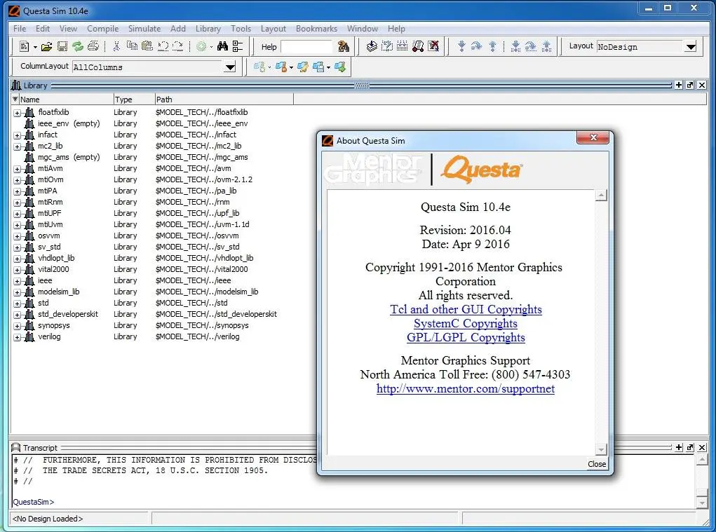Open Tcl and other GUI Copyrights link
Image resolution: width=716 pixels, height=532 pixels.
tap(466, 309)
